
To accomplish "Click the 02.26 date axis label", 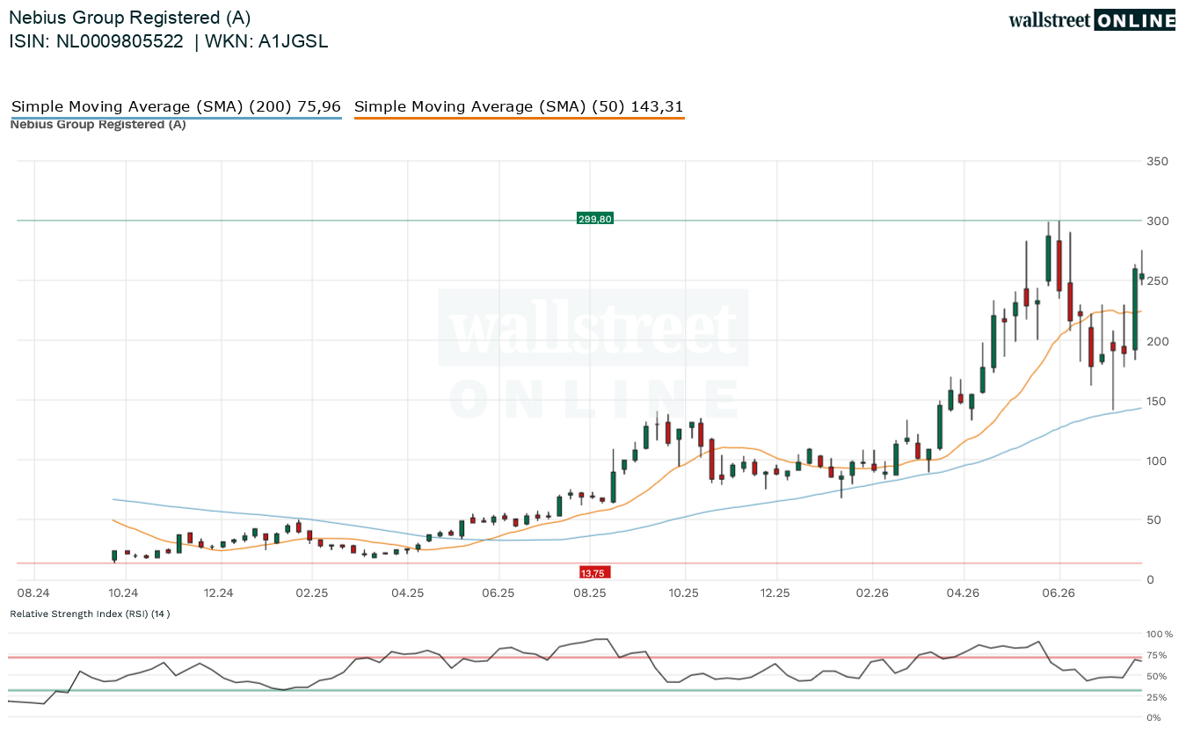I will point(871,593).
